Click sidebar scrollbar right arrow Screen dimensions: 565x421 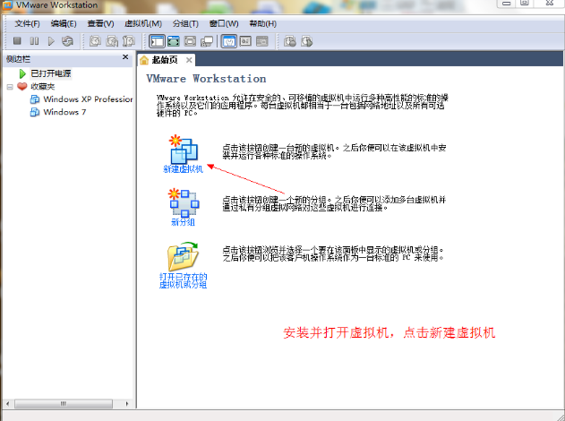coord(126,404)
